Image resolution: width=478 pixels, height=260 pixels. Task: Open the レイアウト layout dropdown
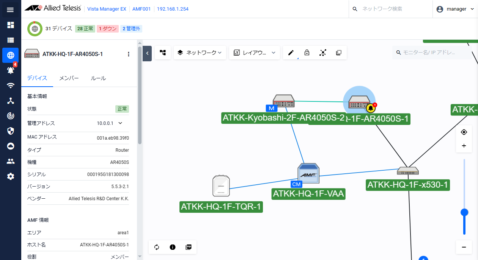click(x=255, y=53)
